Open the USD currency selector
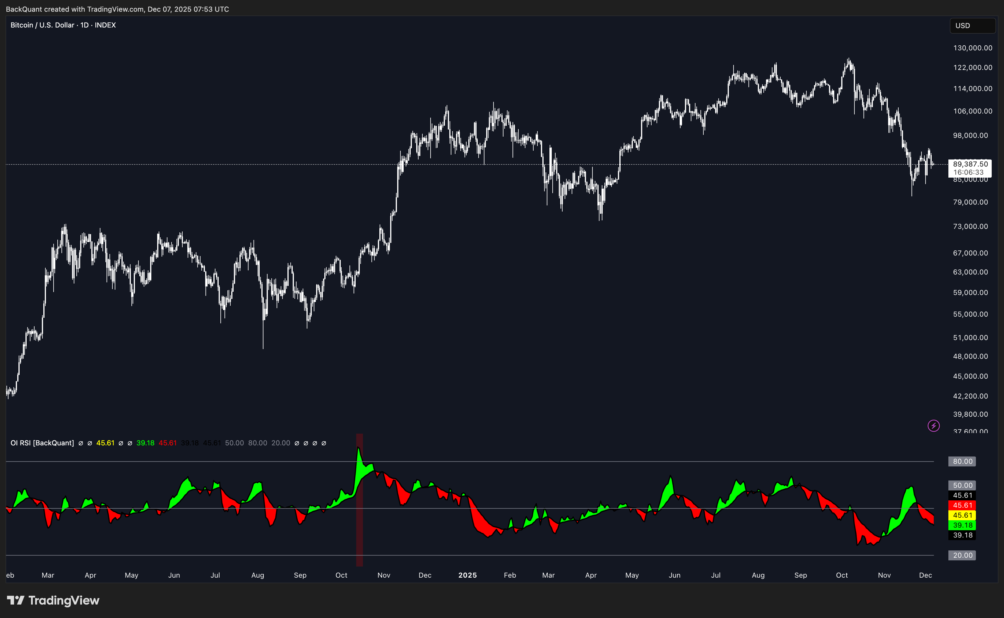 coord(972,25)
